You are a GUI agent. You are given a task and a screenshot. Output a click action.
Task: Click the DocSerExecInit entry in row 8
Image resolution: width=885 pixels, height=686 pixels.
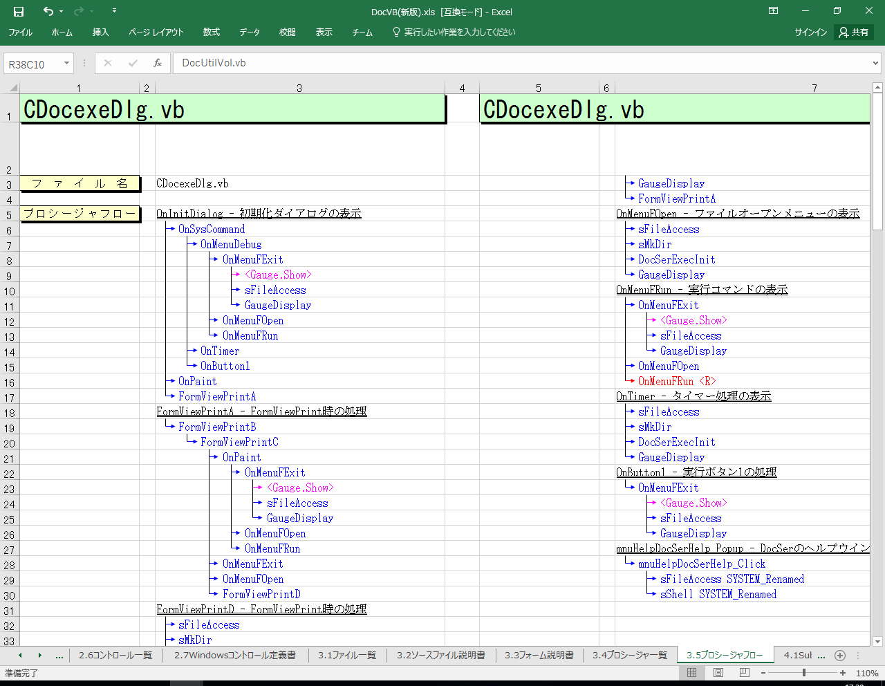(677, 259)
